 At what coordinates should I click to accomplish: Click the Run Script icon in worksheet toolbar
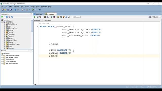point(37,17)
